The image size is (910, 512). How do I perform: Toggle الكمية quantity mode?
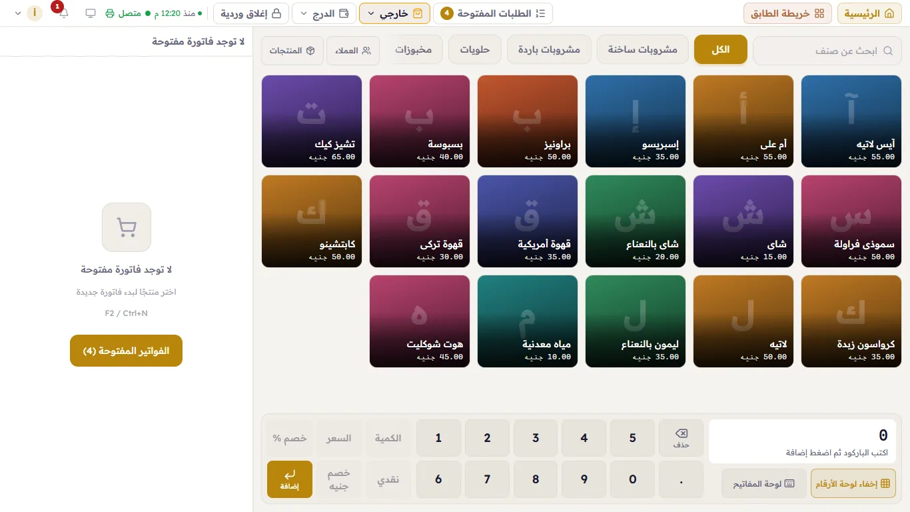tap(388, 438)
